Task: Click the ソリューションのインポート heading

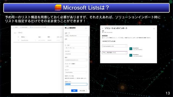Action: click(116, 28)
